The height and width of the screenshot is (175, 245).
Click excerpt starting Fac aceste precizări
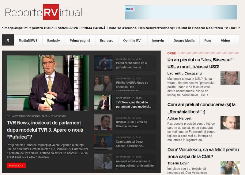point(191,132)
